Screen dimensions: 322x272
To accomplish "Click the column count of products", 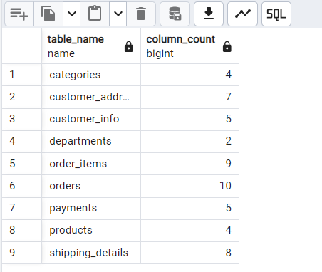I will pos(189,230).
